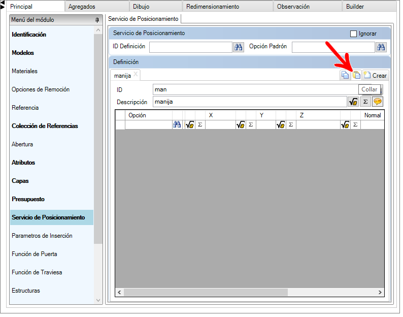Click sigma icon in Y column
The image size is (403, 317).
291,125
